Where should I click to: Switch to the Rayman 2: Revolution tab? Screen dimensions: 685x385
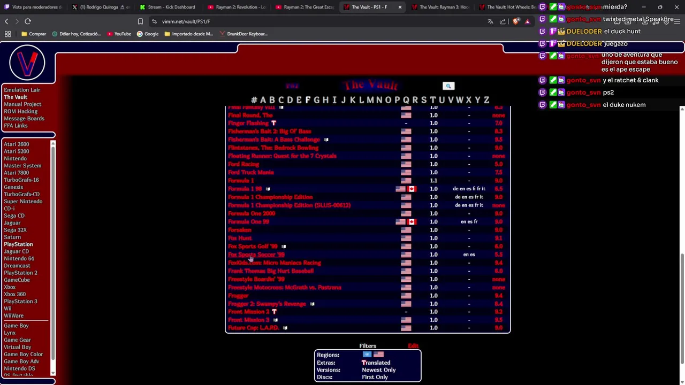(237, 7)
